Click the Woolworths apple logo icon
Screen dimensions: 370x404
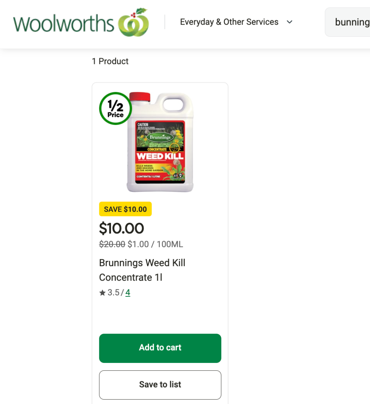(134, 22)
